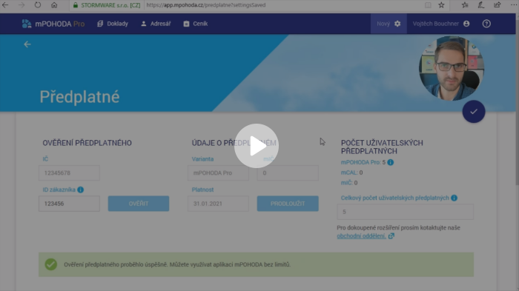Click the add notes pen icon
The height and width of the screenshot is (291, 519).
pos(481,5)
